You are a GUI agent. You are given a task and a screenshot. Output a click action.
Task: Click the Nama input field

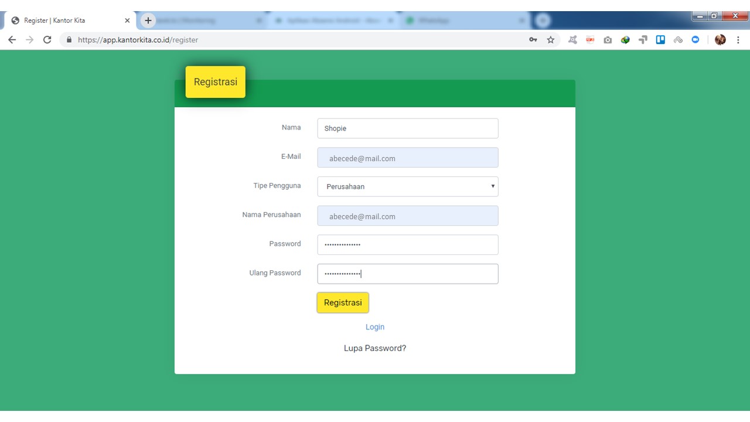click(x=408, y=128)
